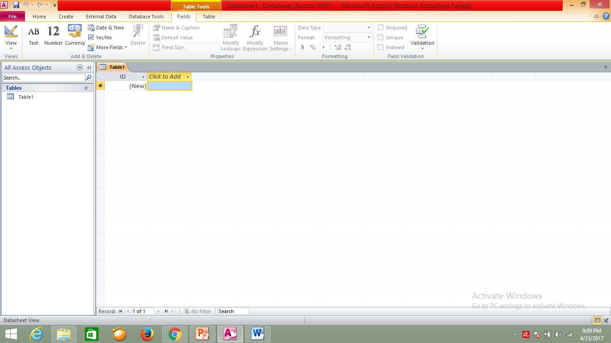The width and height of the screenshot is (611, 343).
Task: Open the All Access Objects dropdown
Action: [x=80, y=67]
